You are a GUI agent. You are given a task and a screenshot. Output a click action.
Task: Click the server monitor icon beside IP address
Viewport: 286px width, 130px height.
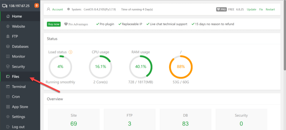pos(5,6)
